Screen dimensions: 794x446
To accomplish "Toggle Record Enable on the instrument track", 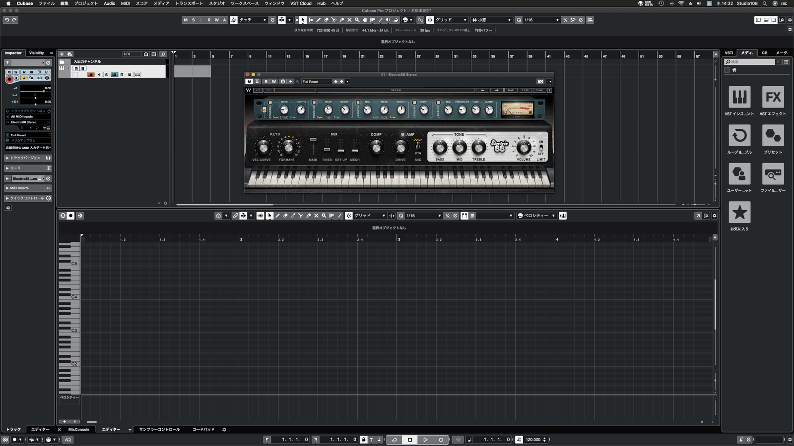I will pos(91,74).
